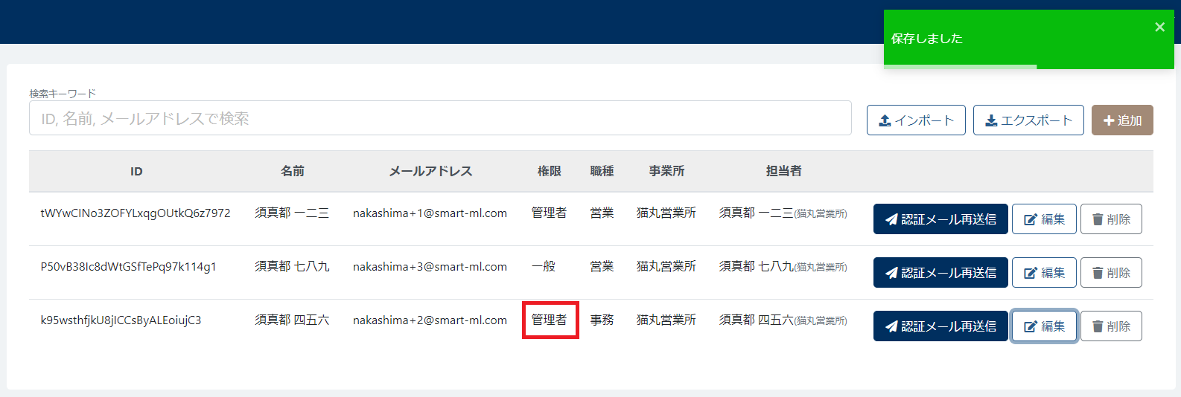The width and height of the screenshot is (1181, 397).
Task: Edit the 須真都 七八九 user row
Action: tap(1043, 273)
